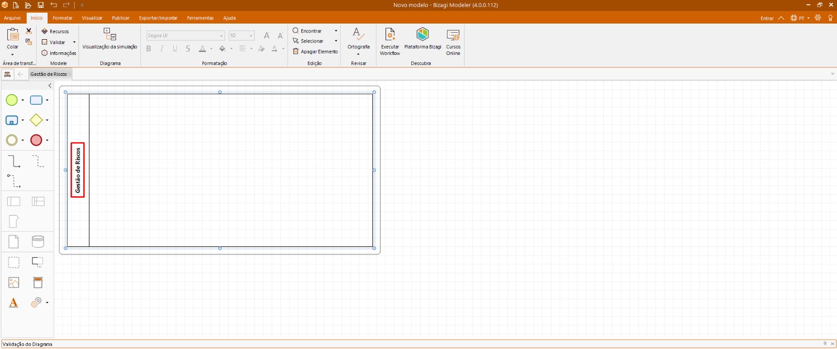Open the fill color bucket
The width and height of the screenshot is (837, 349).
222,49
